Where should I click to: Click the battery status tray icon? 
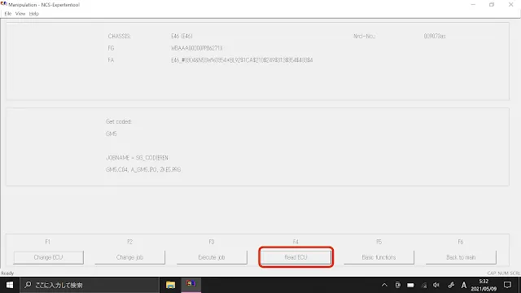410,285
